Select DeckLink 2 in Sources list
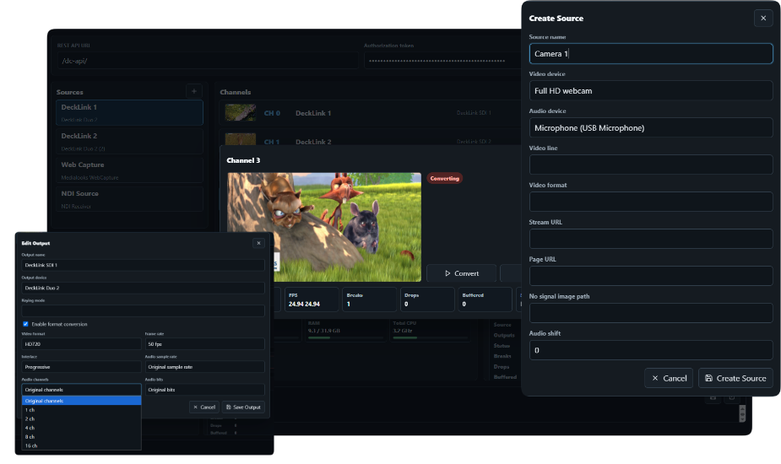This screenshot has height=464, width=781. 129,142
